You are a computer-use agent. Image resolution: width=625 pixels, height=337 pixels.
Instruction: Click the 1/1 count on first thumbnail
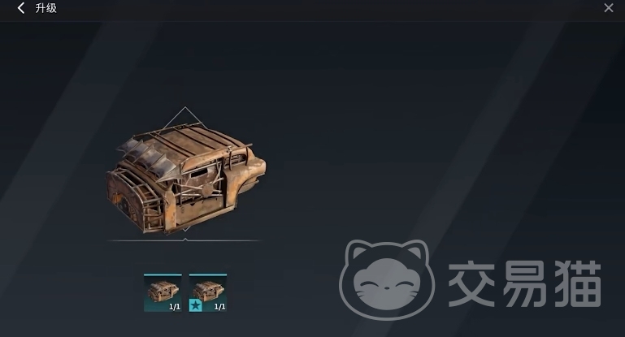(x=175, y=307)
